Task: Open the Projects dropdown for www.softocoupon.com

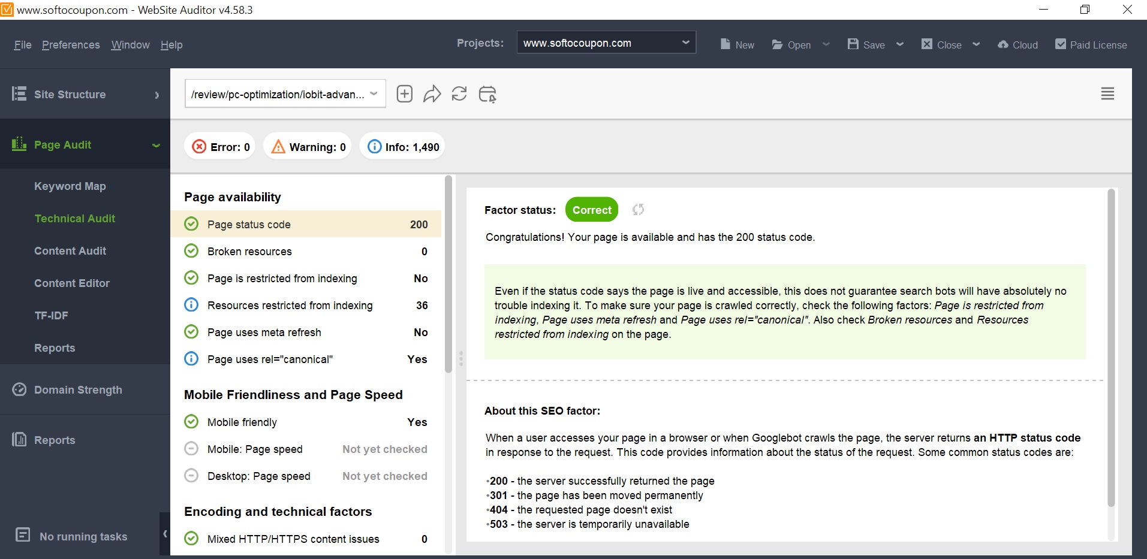Action: pyautogui.click(x=606, y=43)
